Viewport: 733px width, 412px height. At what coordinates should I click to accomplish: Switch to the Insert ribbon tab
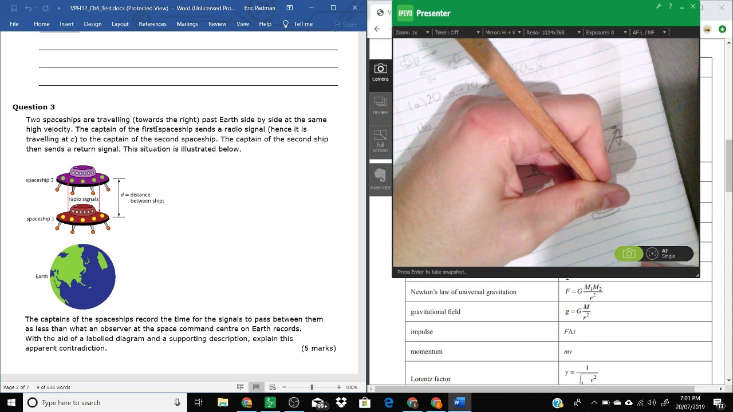tap(66, 24)
